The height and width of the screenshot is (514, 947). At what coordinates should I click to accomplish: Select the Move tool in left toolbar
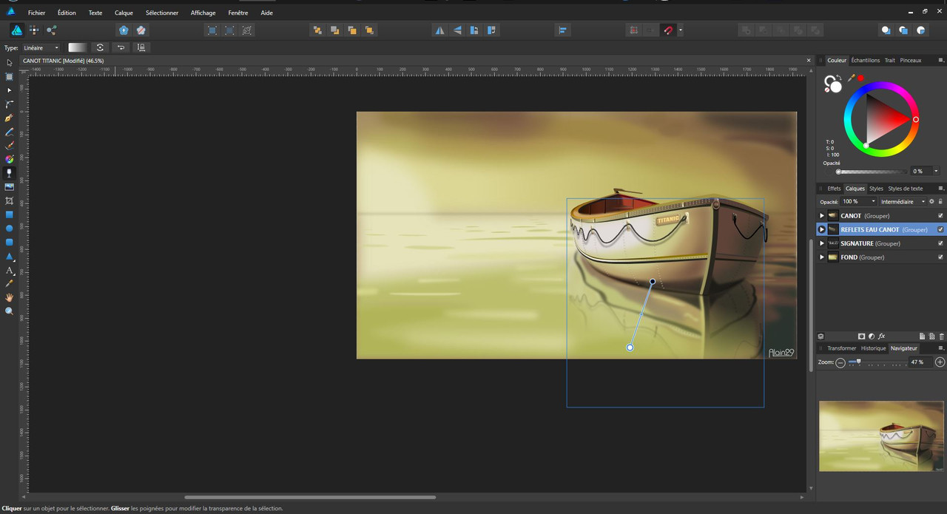(9, 62)
